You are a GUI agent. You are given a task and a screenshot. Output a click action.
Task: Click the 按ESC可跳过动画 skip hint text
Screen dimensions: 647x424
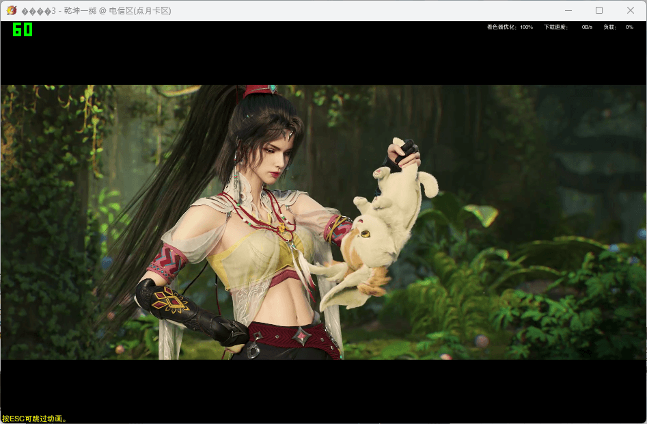(x=34, y=419)
